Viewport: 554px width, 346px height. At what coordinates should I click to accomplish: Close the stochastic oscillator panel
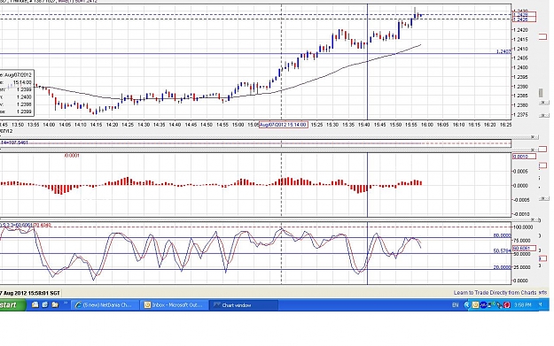tap(533, 219)
